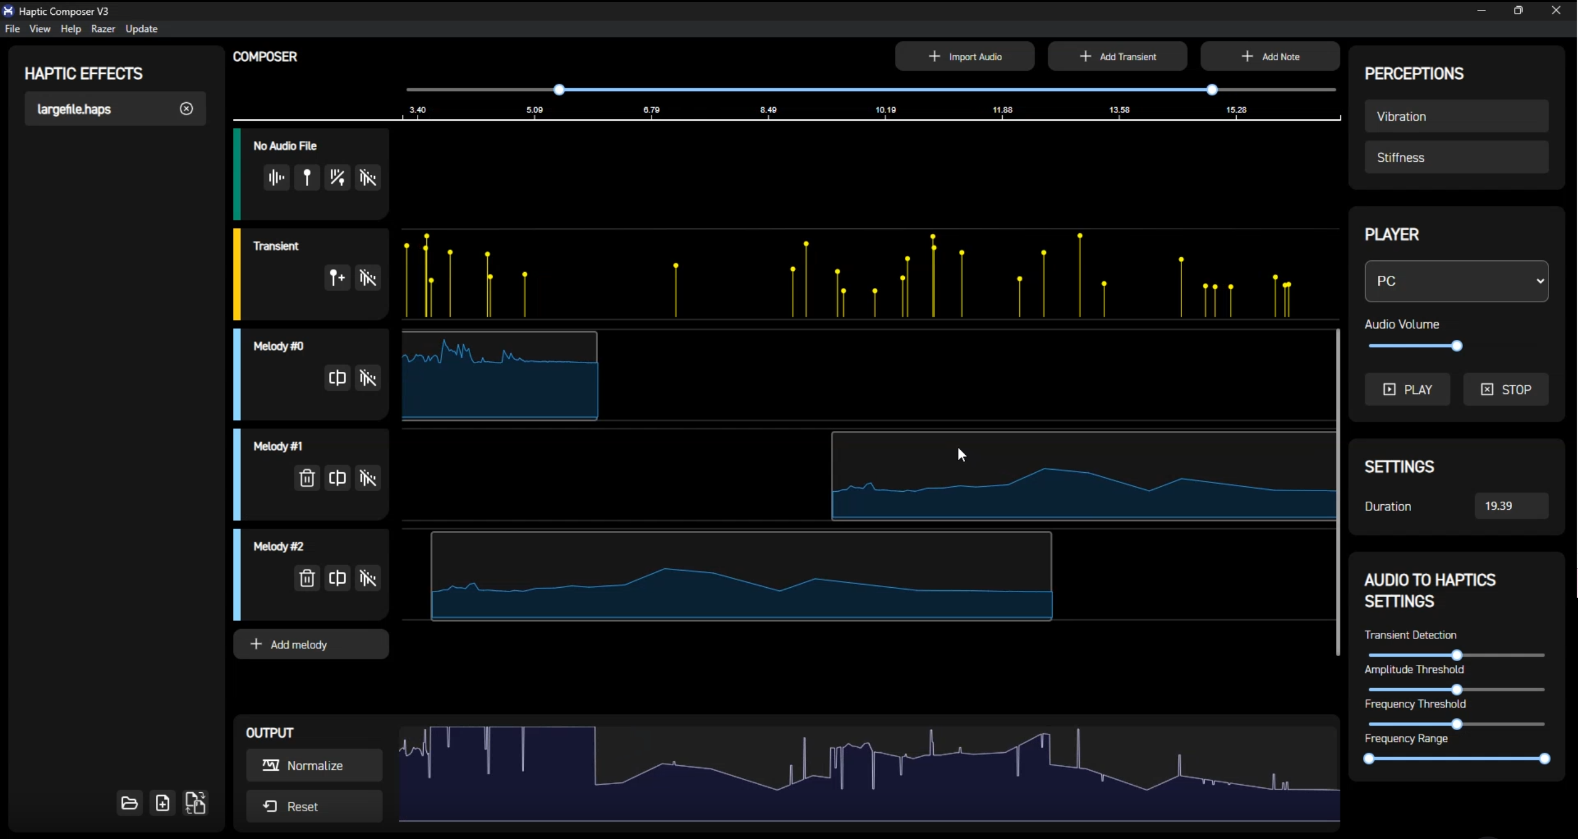Create a new haptic file with plus-page icon

163,803
